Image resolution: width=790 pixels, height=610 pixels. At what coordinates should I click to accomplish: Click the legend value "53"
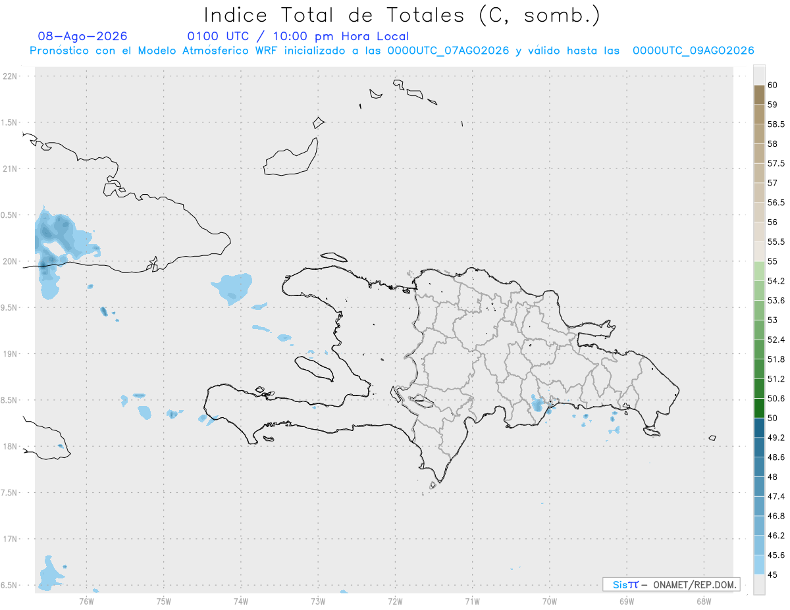[x=772, y=320]
